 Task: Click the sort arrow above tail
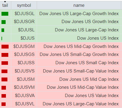pyautogui.click(x=5, y=2)
